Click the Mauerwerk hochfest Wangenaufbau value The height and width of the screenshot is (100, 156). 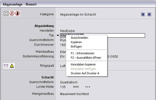(74, 94)
